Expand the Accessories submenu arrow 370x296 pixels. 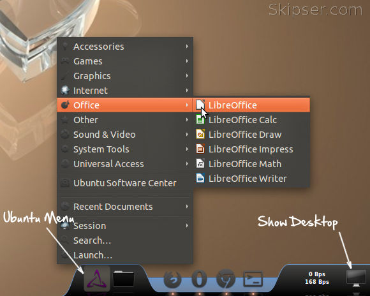tap(187, 47)
